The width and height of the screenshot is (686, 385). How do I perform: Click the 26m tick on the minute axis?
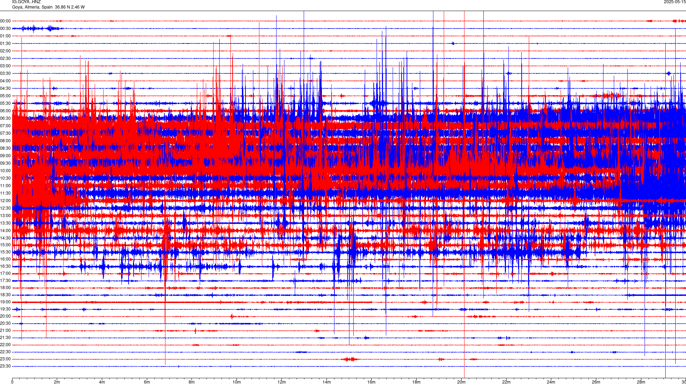click(x=596, y=382)
